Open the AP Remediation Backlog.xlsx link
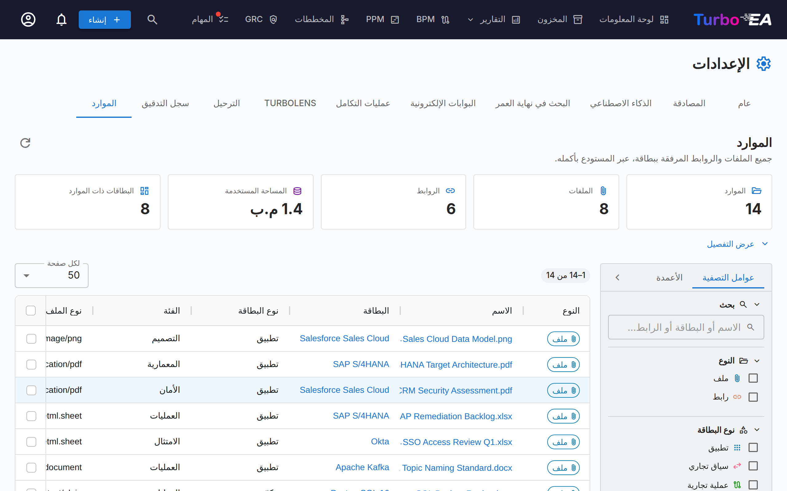 [456, 416]
